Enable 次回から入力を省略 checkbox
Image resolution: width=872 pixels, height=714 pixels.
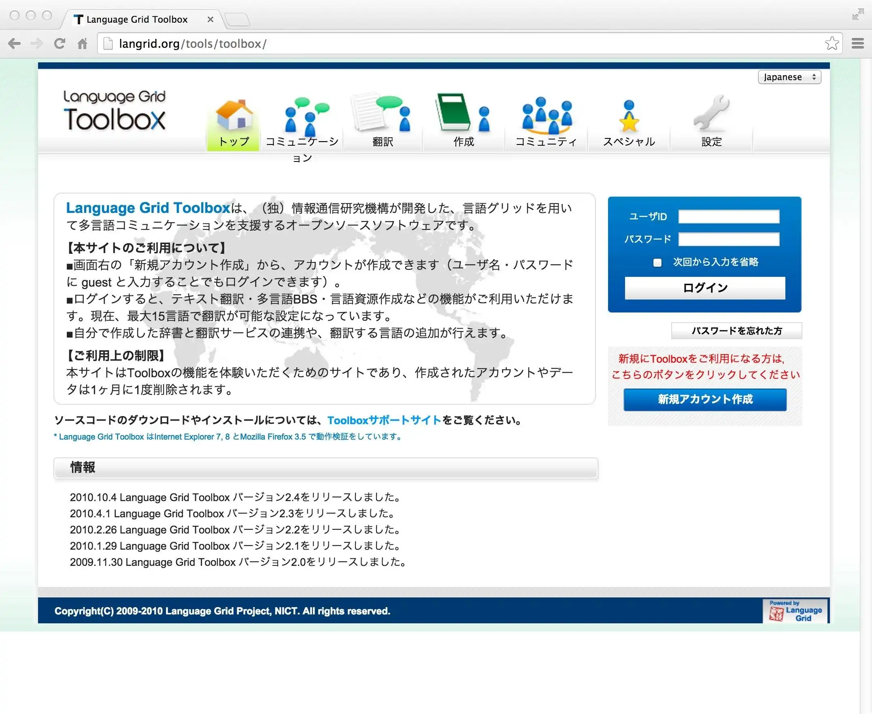pos(657,262)
